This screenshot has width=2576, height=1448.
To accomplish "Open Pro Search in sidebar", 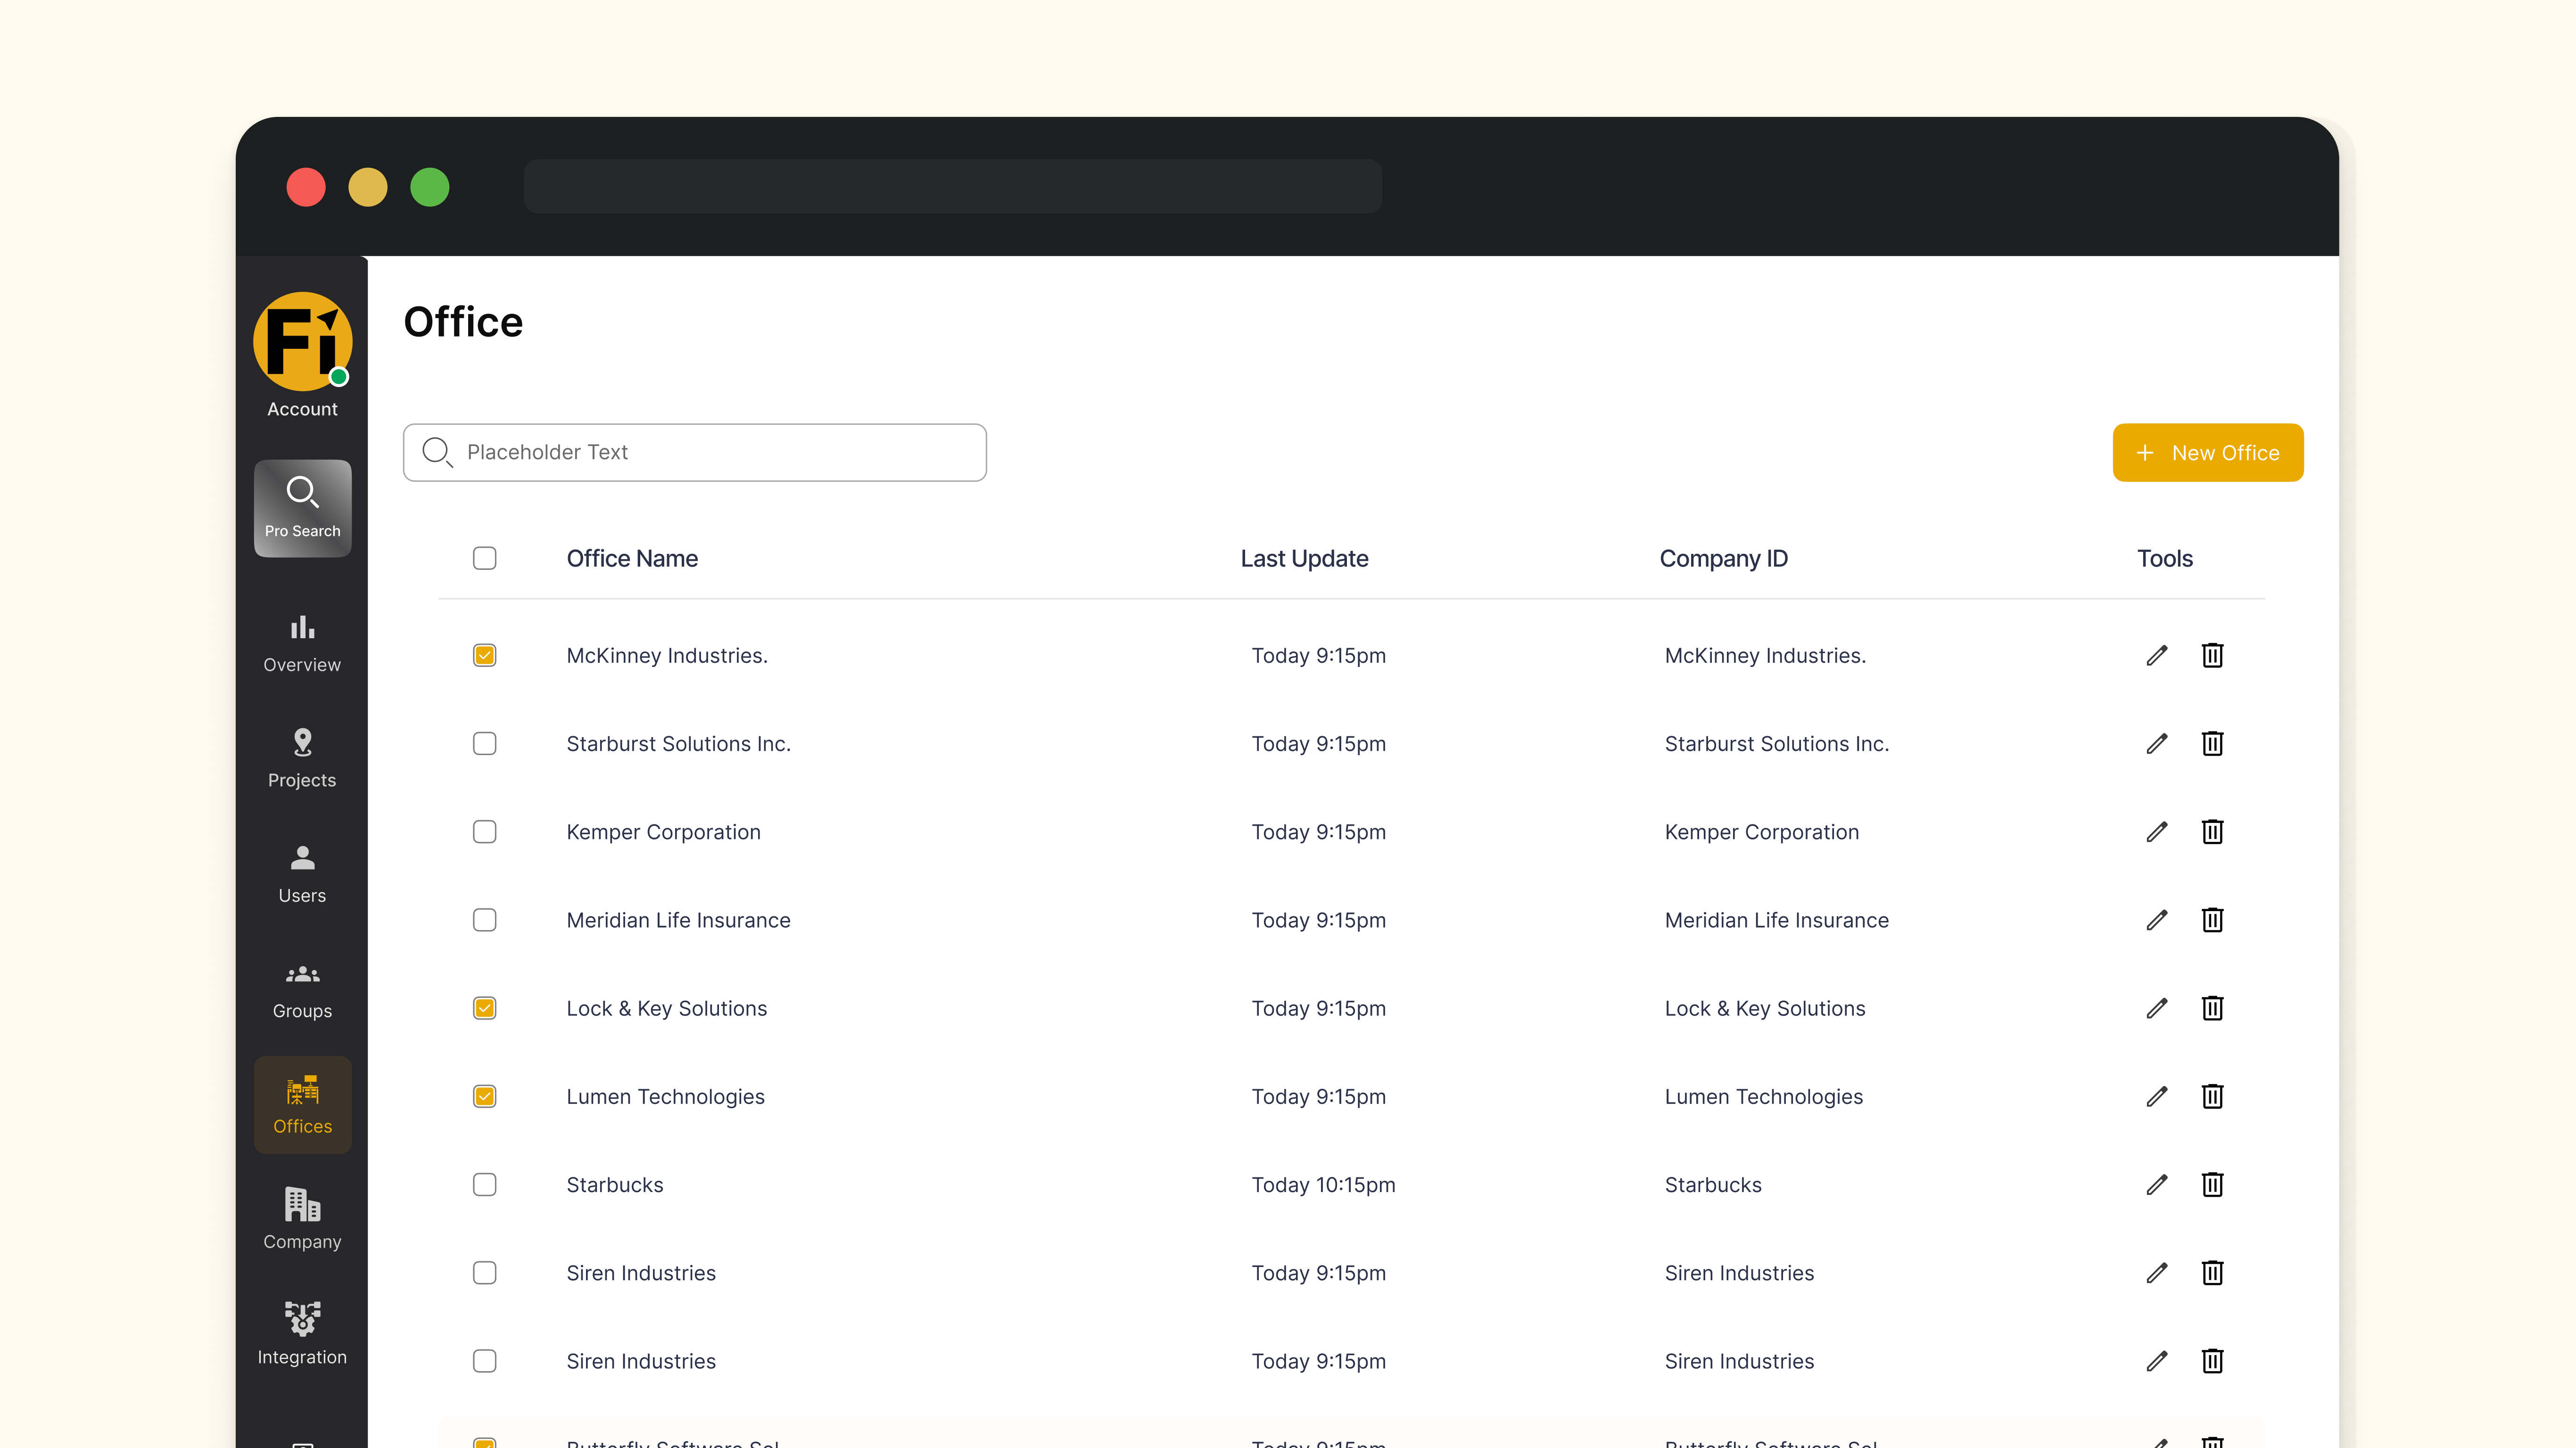I will 302,507.
